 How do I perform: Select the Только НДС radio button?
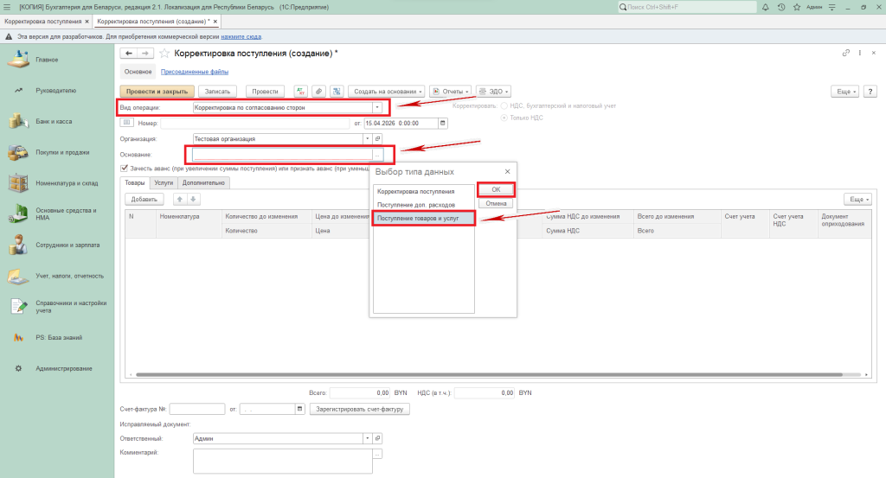click(504, 118)
